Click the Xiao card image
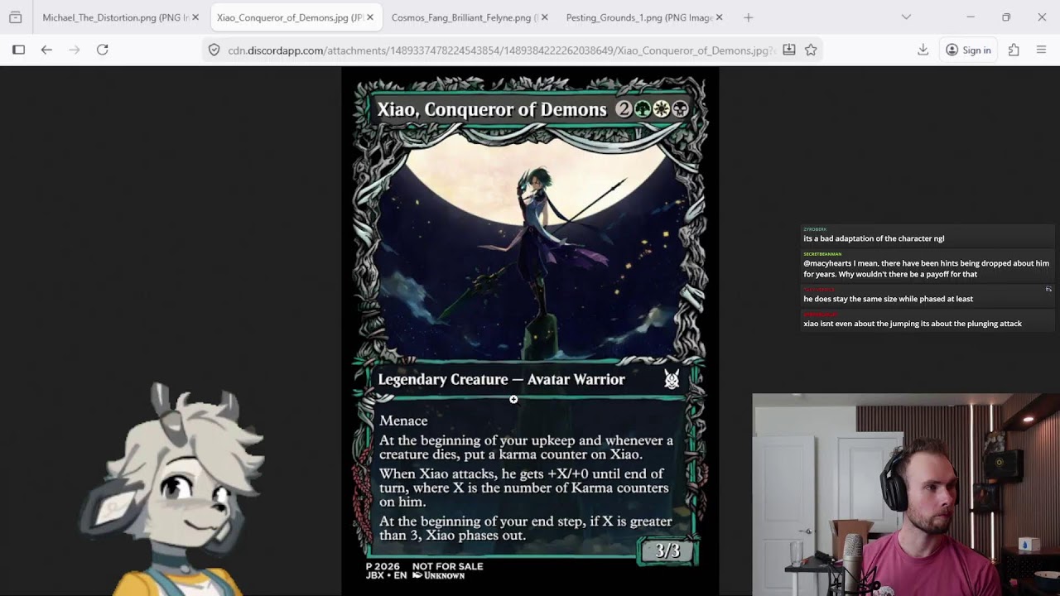The image size is (1060, 596). pos(530,331)
